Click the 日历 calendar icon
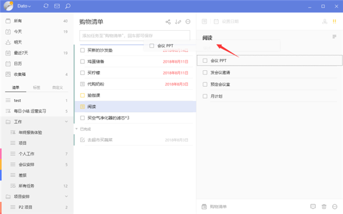Image resolution: width=343 pixels, height=214 pixels. point(8,63)
